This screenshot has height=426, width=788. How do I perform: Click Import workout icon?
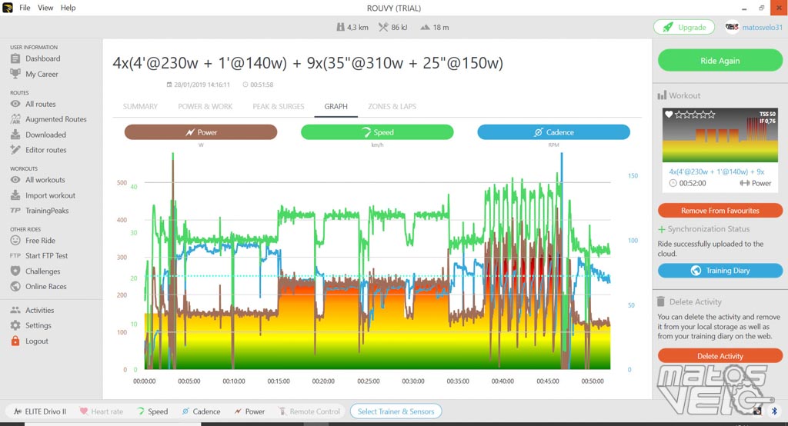point(15,195)
